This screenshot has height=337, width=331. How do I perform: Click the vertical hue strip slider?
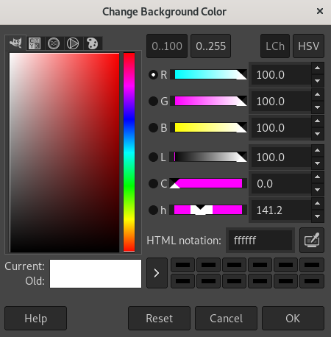coord(129,152)
